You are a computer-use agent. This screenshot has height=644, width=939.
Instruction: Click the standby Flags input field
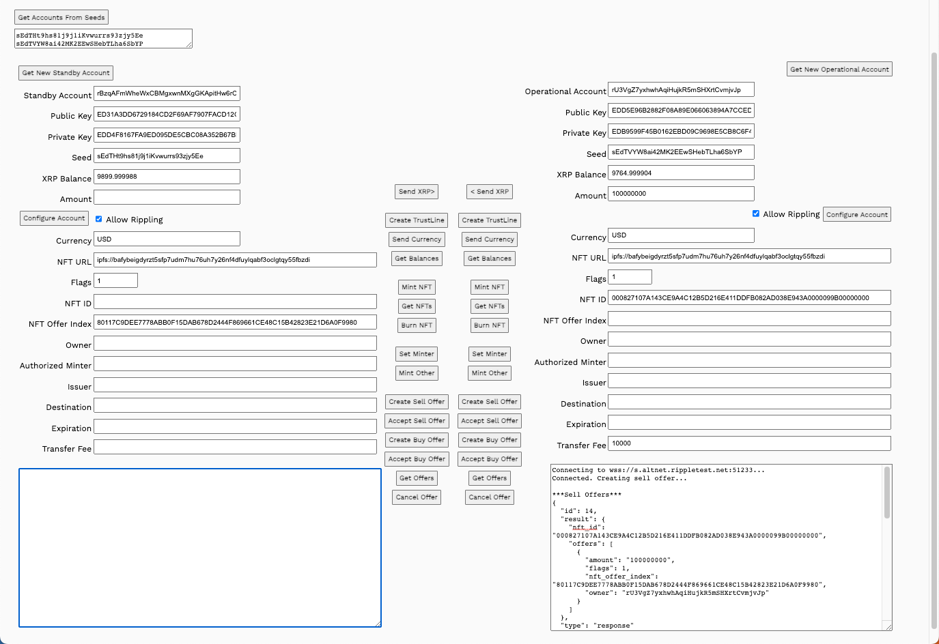point(115,280)
